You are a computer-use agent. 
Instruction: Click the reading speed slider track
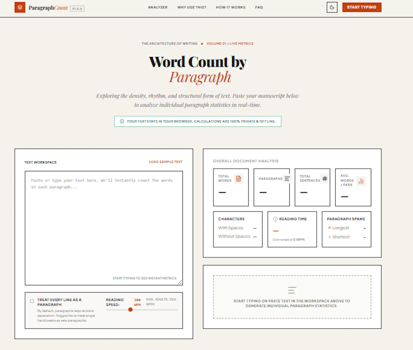pyautogui.click(x=142, y=310)
